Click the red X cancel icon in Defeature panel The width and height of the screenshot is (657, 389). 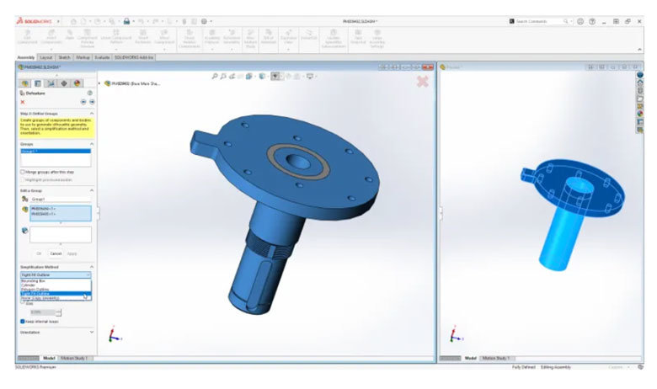point(23,102)
